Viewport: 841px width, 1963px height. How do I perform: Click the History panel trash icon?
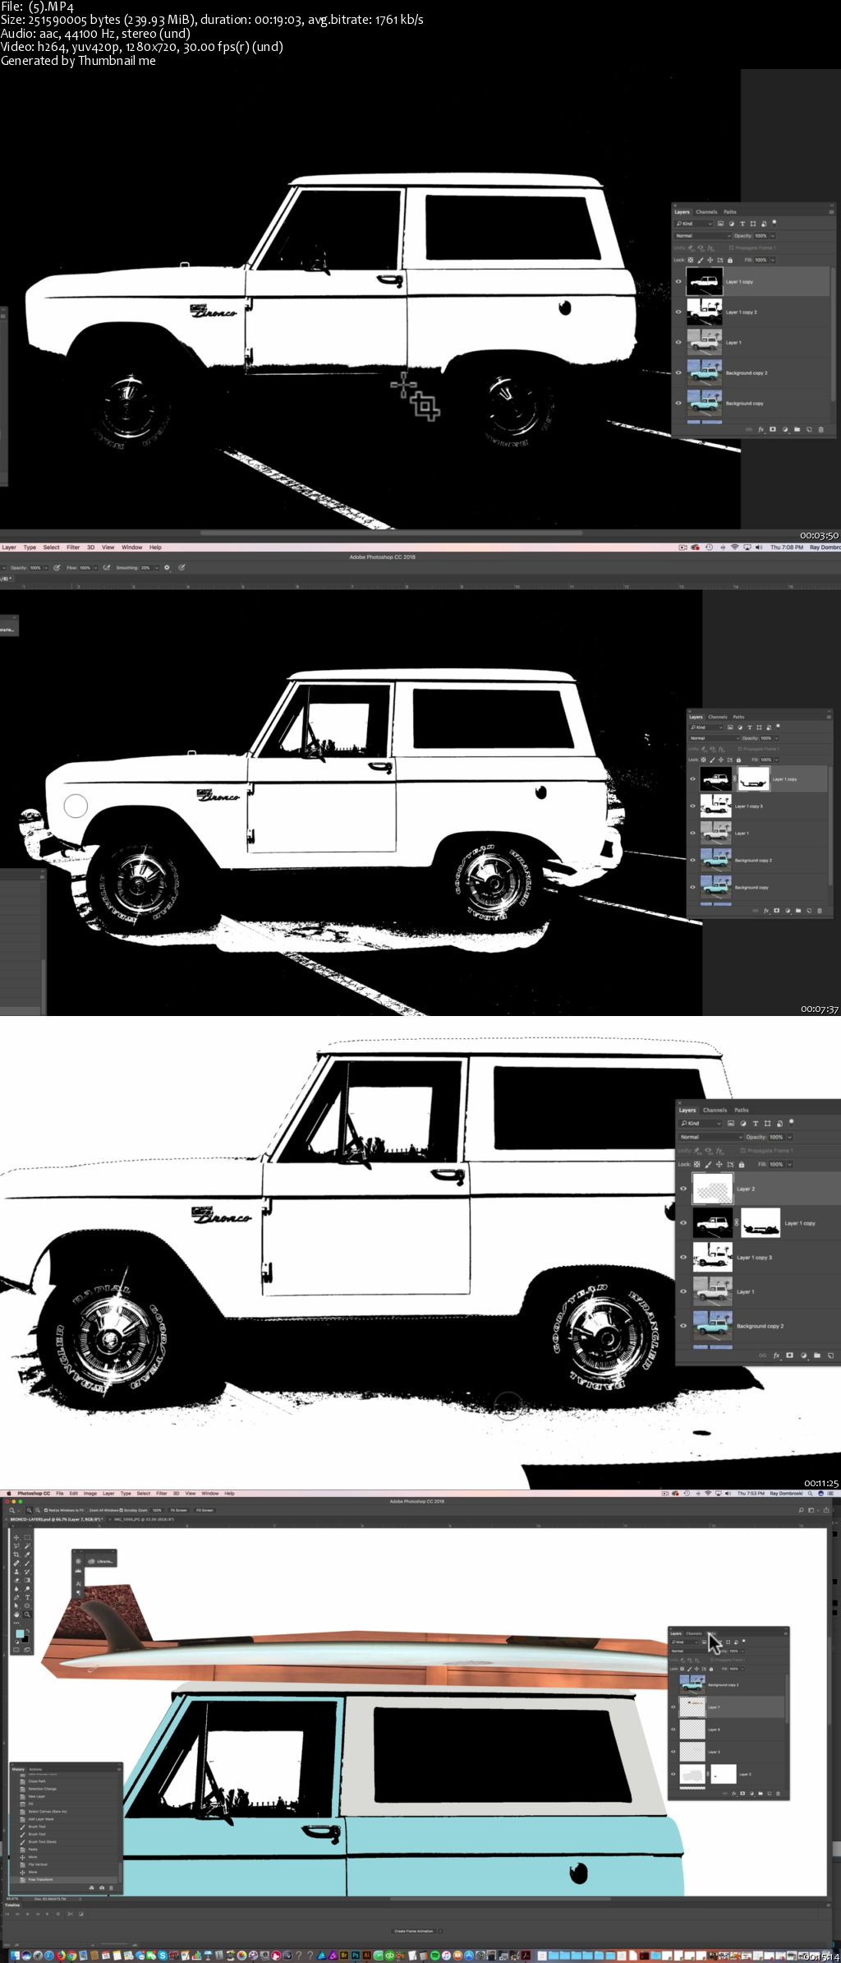pyautogui.click(x=111, y=1888)
